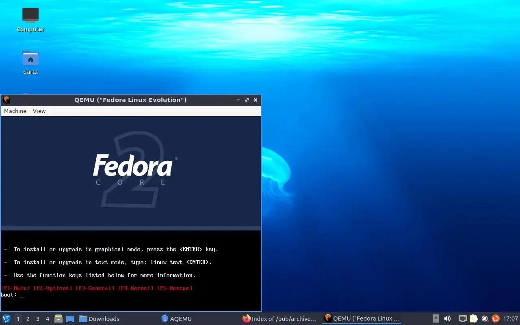Click the [F3-General] label

(x=95, y=288)
